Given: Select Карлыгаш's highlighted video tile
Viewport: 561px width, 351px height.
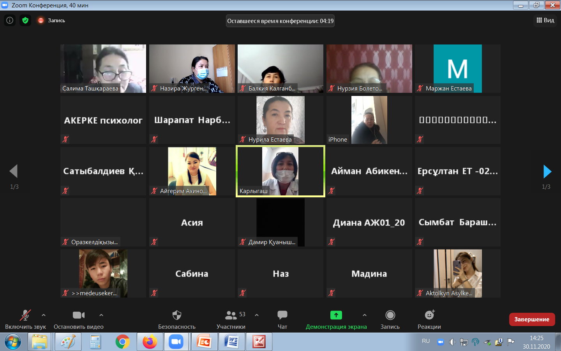Looking at the screenshot, I should pos(280,171).
